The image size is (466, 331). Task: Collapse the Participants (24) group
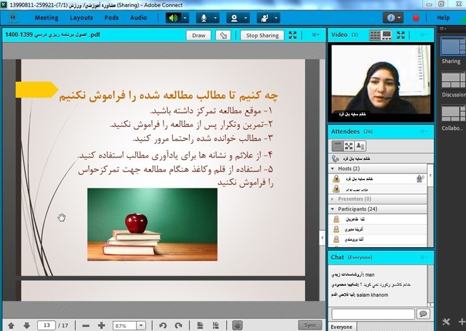tap(333, 209)
